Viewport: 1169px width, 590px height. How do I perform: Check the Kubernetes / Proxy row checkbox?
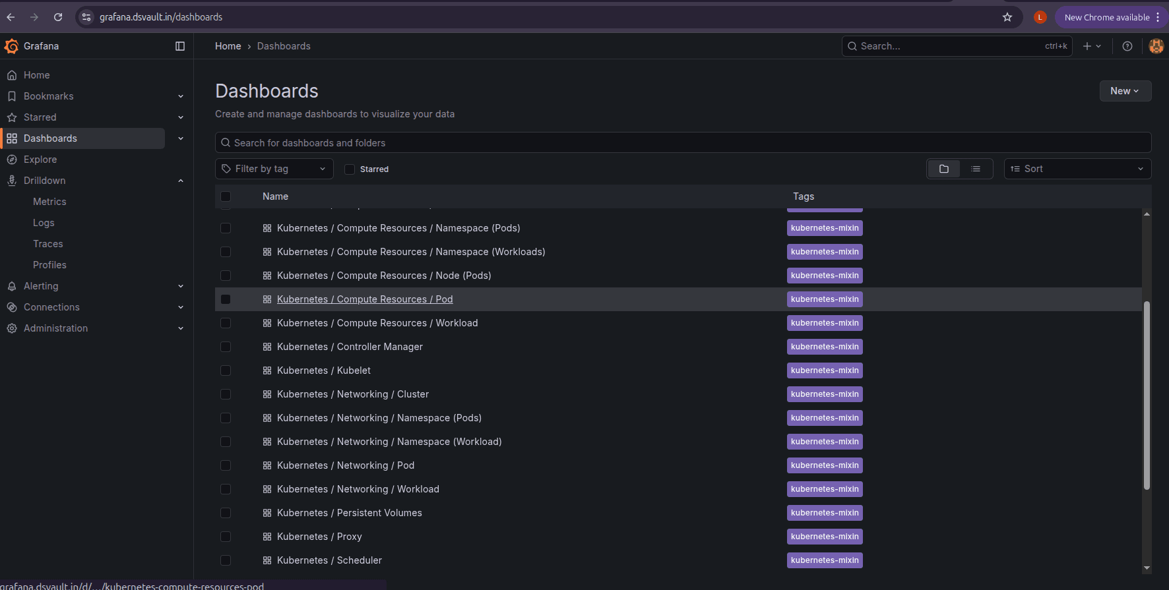pyautogui.click(x=226, y=537)
